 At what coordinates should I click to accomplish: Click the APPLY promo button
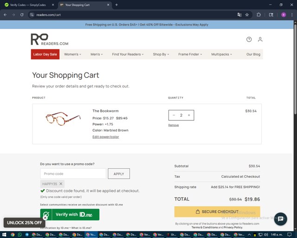pyautogui.click(x=119, y=174)
